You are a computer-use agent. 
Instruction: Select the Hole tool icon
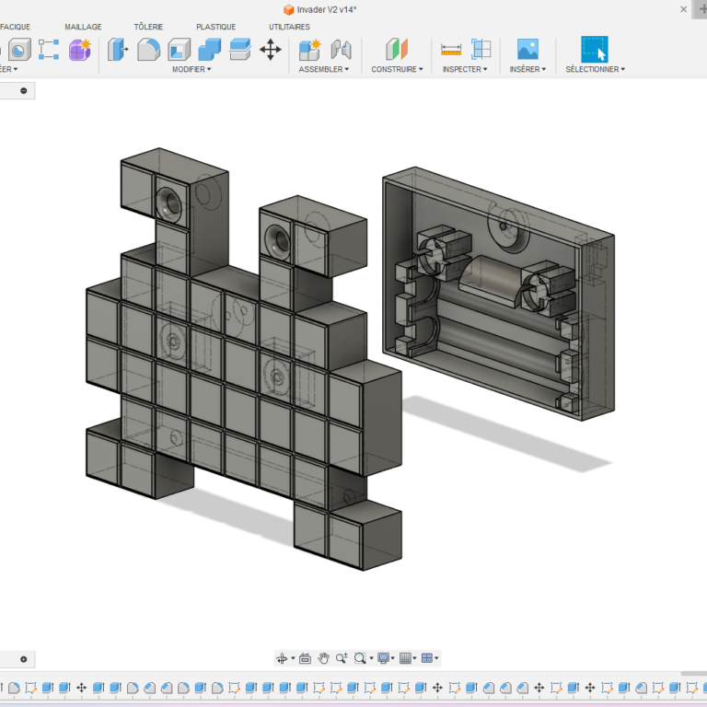tap(19, 50)
